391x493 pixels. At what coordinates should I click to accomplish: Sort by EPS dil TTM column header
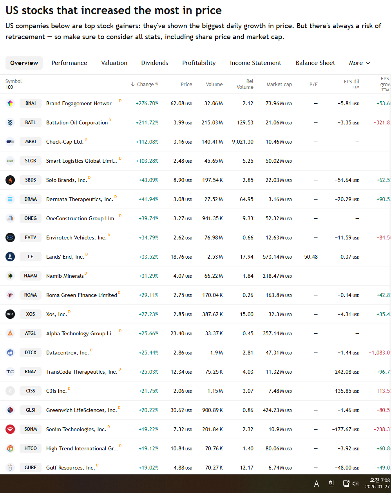[x=351, y=84]
